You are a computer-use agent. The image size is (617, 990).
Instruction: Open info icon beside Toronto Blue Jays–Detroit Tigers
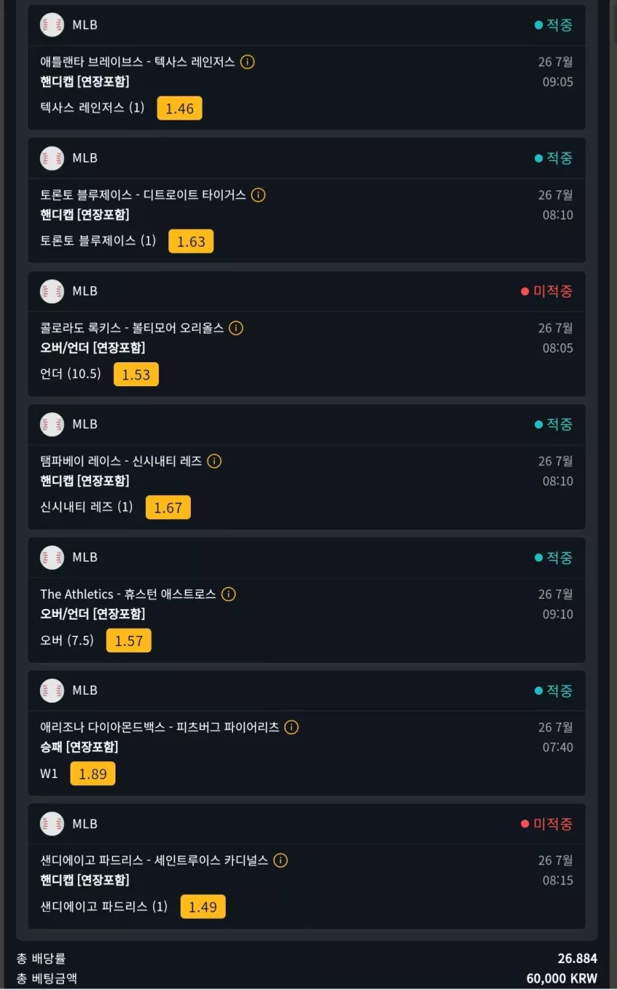258,195
